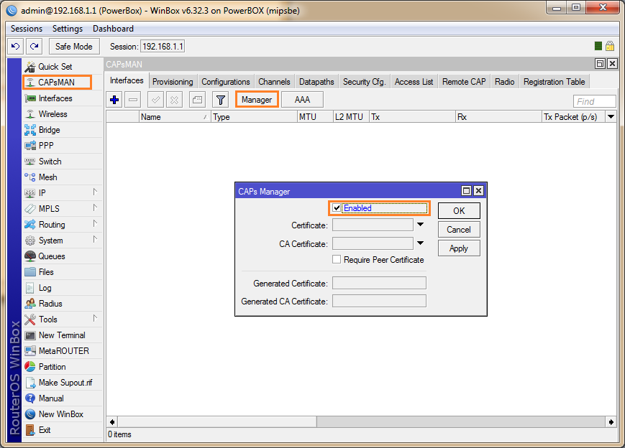This screenshot has height=448, width=625.
Task: Open the Certificate dropdown arrow
Action: (x=421, y=225)
